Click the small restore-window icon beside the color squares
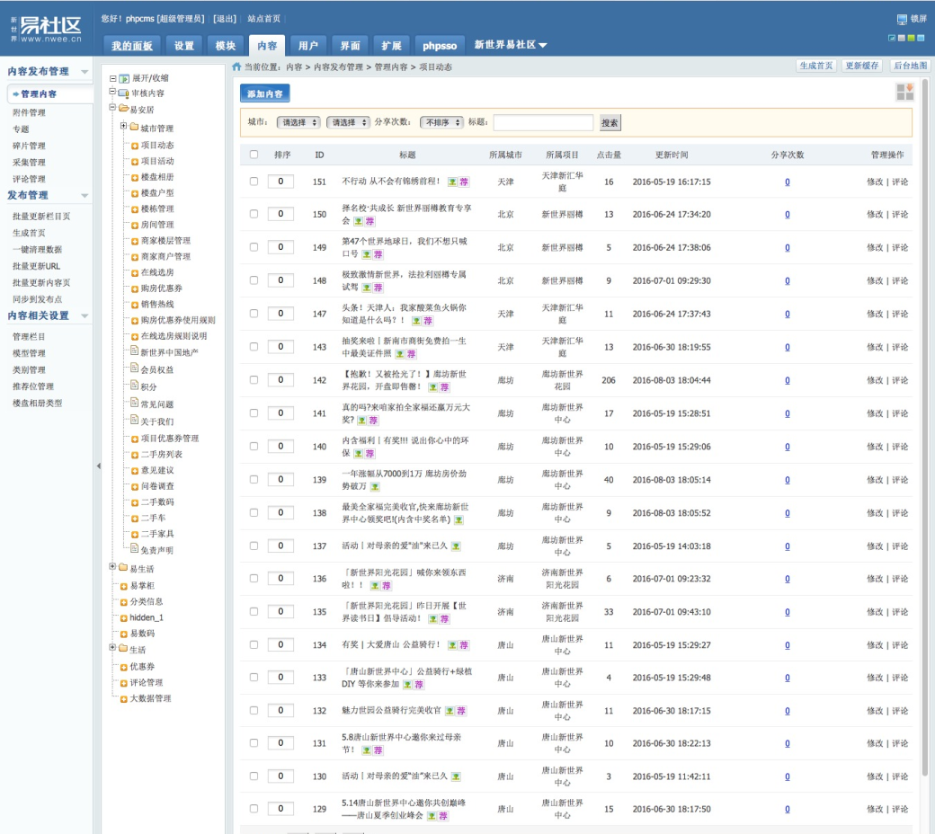The width and height of the screenshot is (935, 834). (x=892, y=38)
